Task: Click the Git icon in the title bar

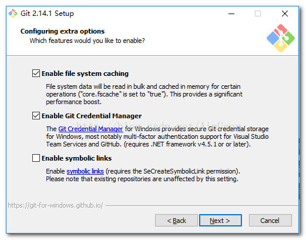Action: [13, 14]
